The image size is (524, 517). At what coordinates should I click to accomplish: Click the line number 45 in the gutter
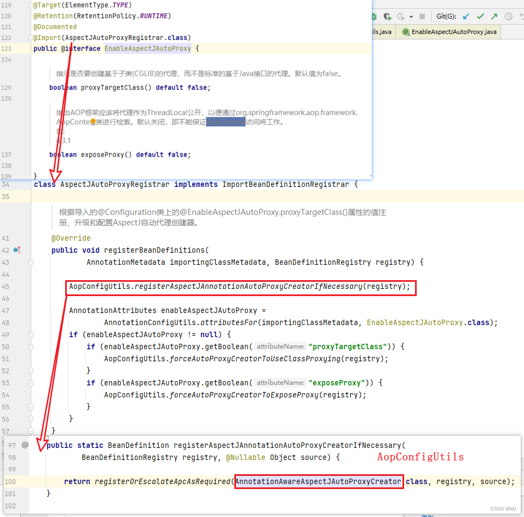[x=5, y=286]
